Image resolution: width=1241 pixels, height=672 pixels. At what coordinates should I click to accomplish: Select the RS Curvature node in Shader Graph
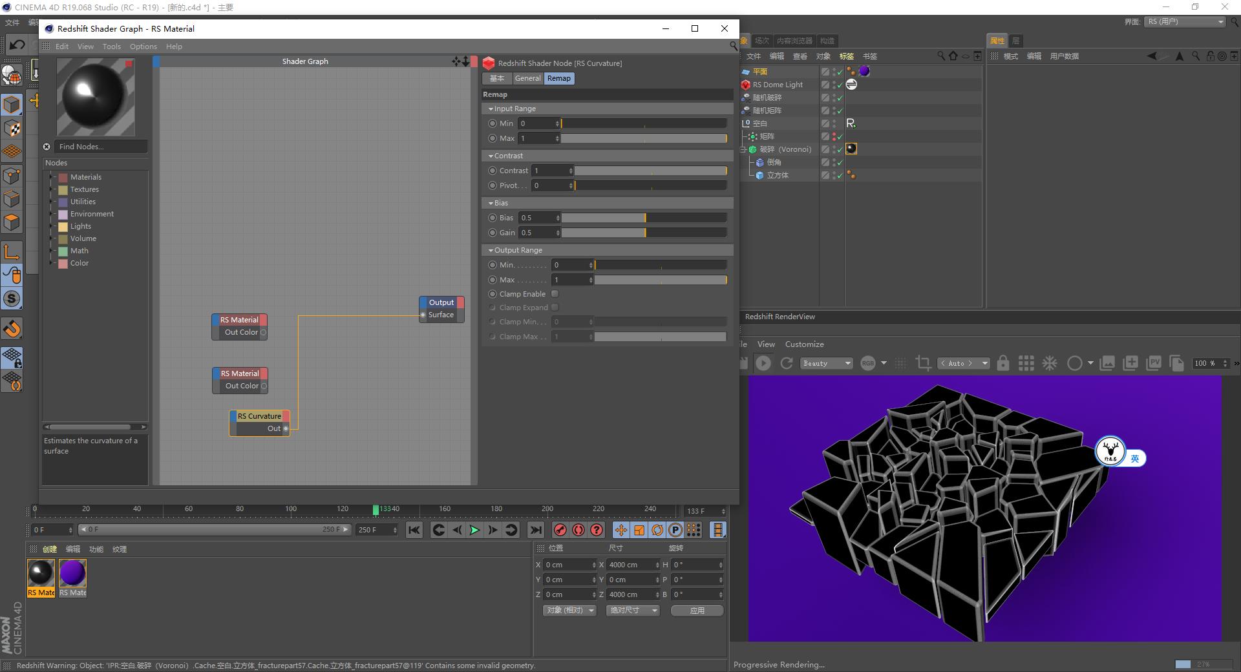259,416
